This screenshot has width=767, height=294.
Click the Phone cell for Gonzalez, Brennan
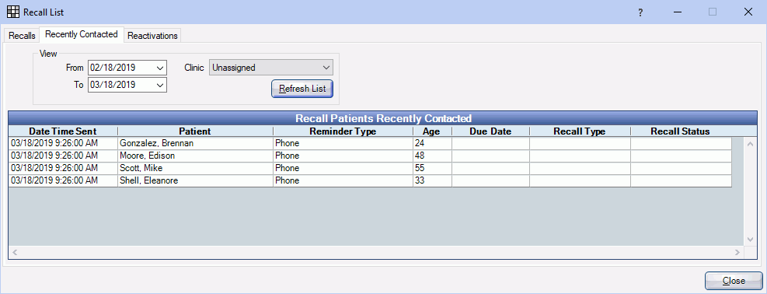point(343,143)
